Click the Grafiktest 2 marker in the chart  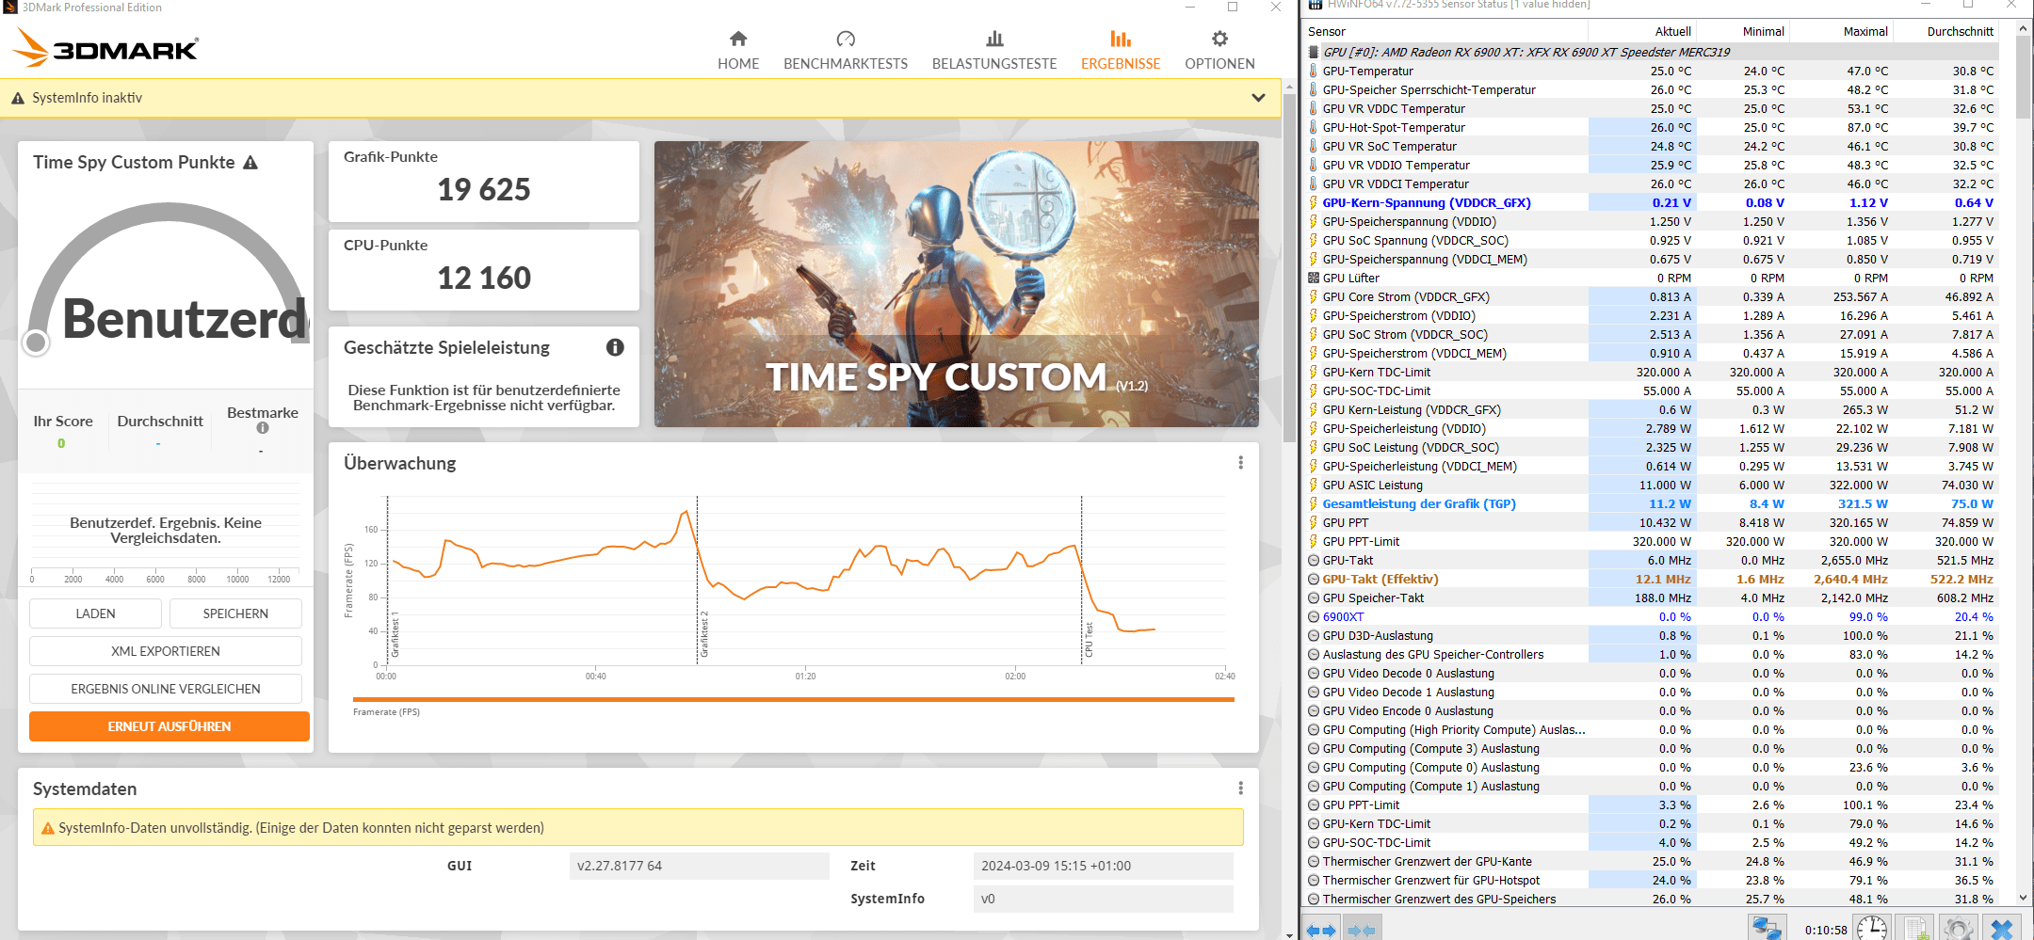click(703, 633)
